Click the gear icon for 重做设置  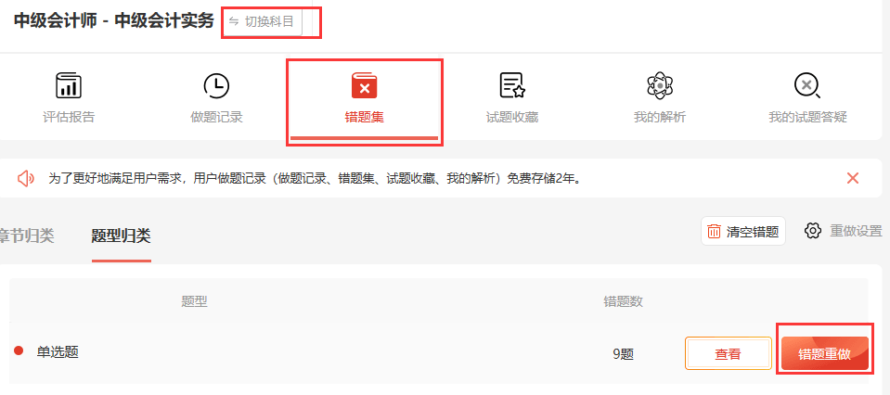coord(813,231)
